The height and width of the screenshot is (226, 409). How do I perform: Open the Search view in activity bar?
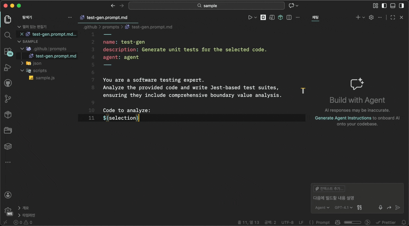[x=8, y=35]
